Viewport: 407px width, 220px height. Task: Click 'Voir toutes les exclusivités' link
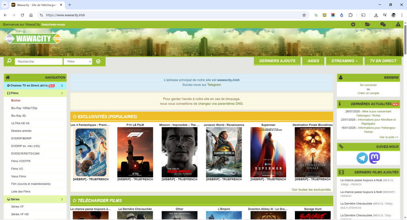(311, 190)
